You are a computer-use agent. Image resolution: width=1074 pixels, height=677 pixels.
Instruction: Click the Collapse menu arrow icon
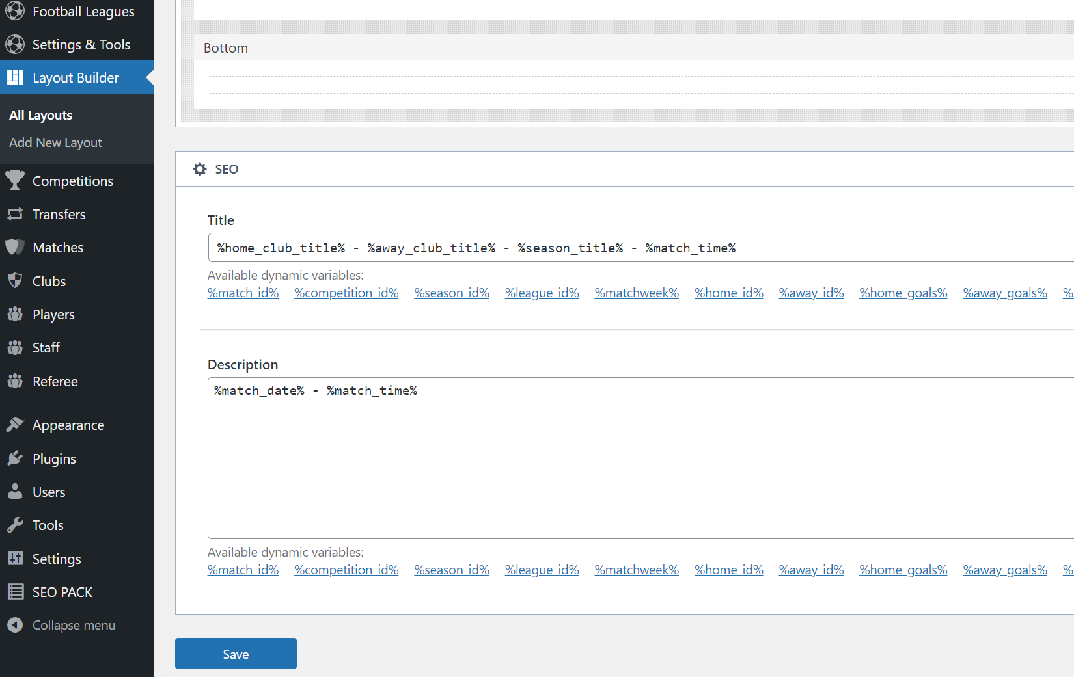15,625
